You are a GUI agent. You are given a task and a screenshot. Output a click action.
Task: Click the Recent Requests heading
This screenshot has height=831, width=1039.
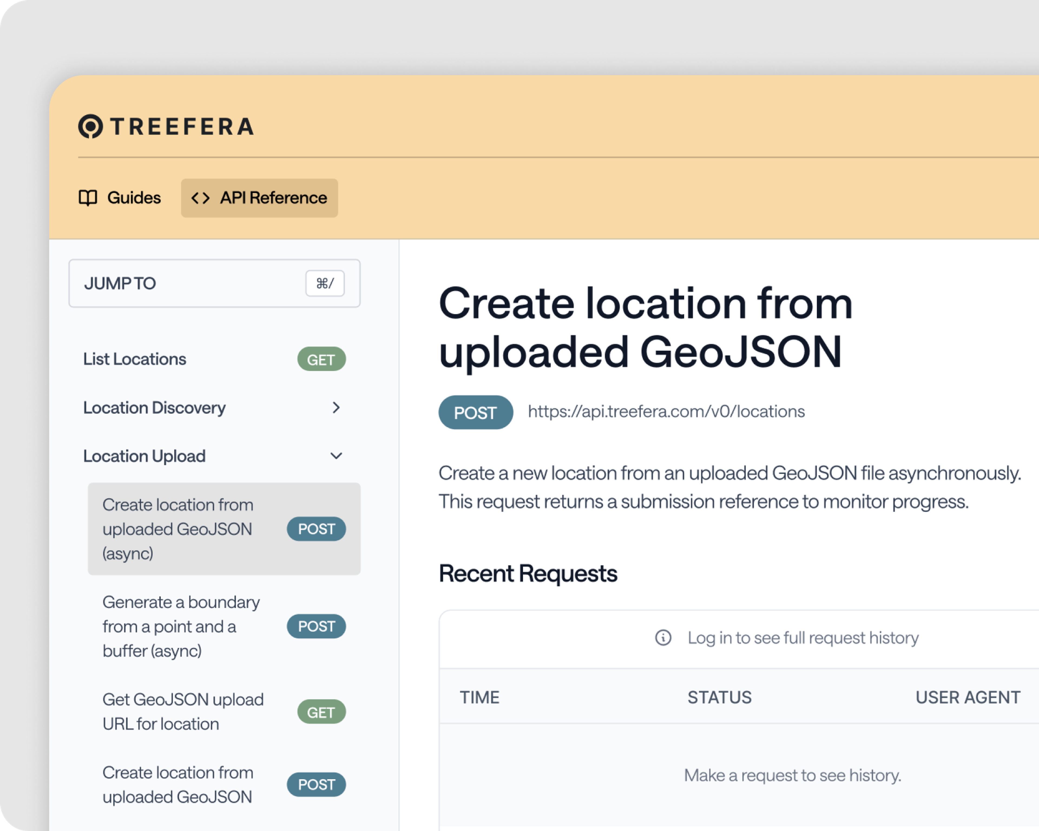[528, 573]
